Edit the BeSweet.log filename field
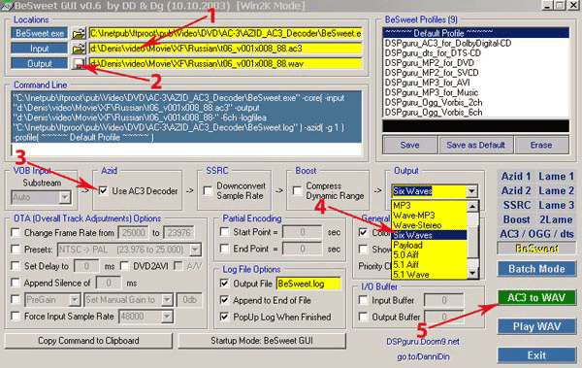 pyautogui.click(x=308, y=284)
